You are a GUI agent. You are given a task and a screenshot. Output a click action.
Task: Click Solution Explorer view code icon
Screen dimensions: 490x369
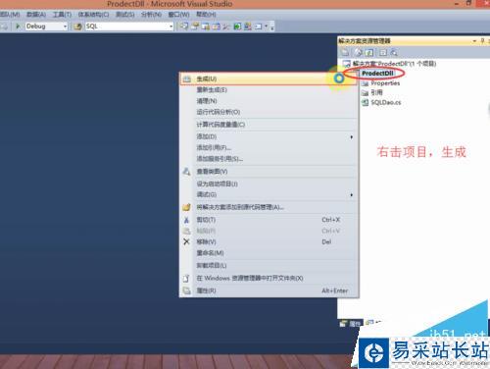point(383,52)
